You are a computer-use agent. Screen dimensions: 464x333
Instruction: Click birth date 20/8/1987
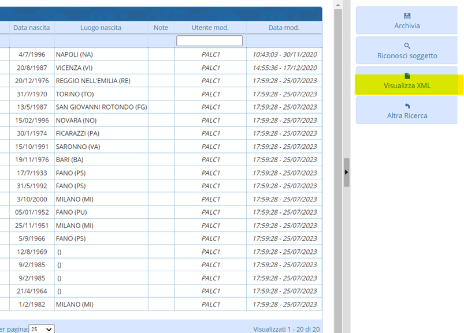pyautogui.click(x=32, y=68)
